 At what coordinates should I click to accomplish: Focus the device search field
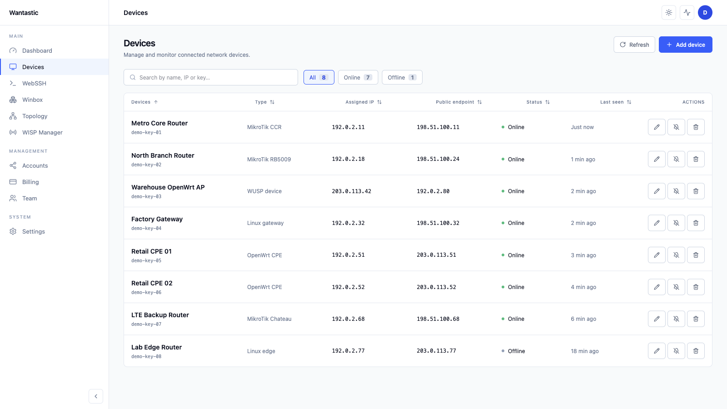point(211,77)
